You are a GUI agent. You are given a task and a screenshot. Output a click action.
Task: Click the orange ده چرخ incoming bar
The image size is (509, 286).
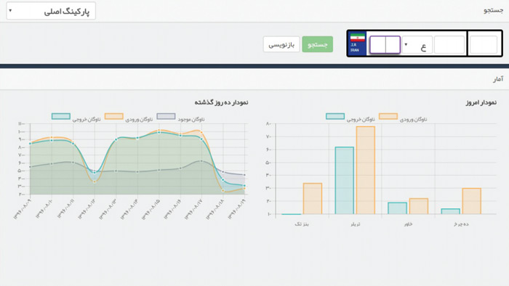click(x=472, y=201)
